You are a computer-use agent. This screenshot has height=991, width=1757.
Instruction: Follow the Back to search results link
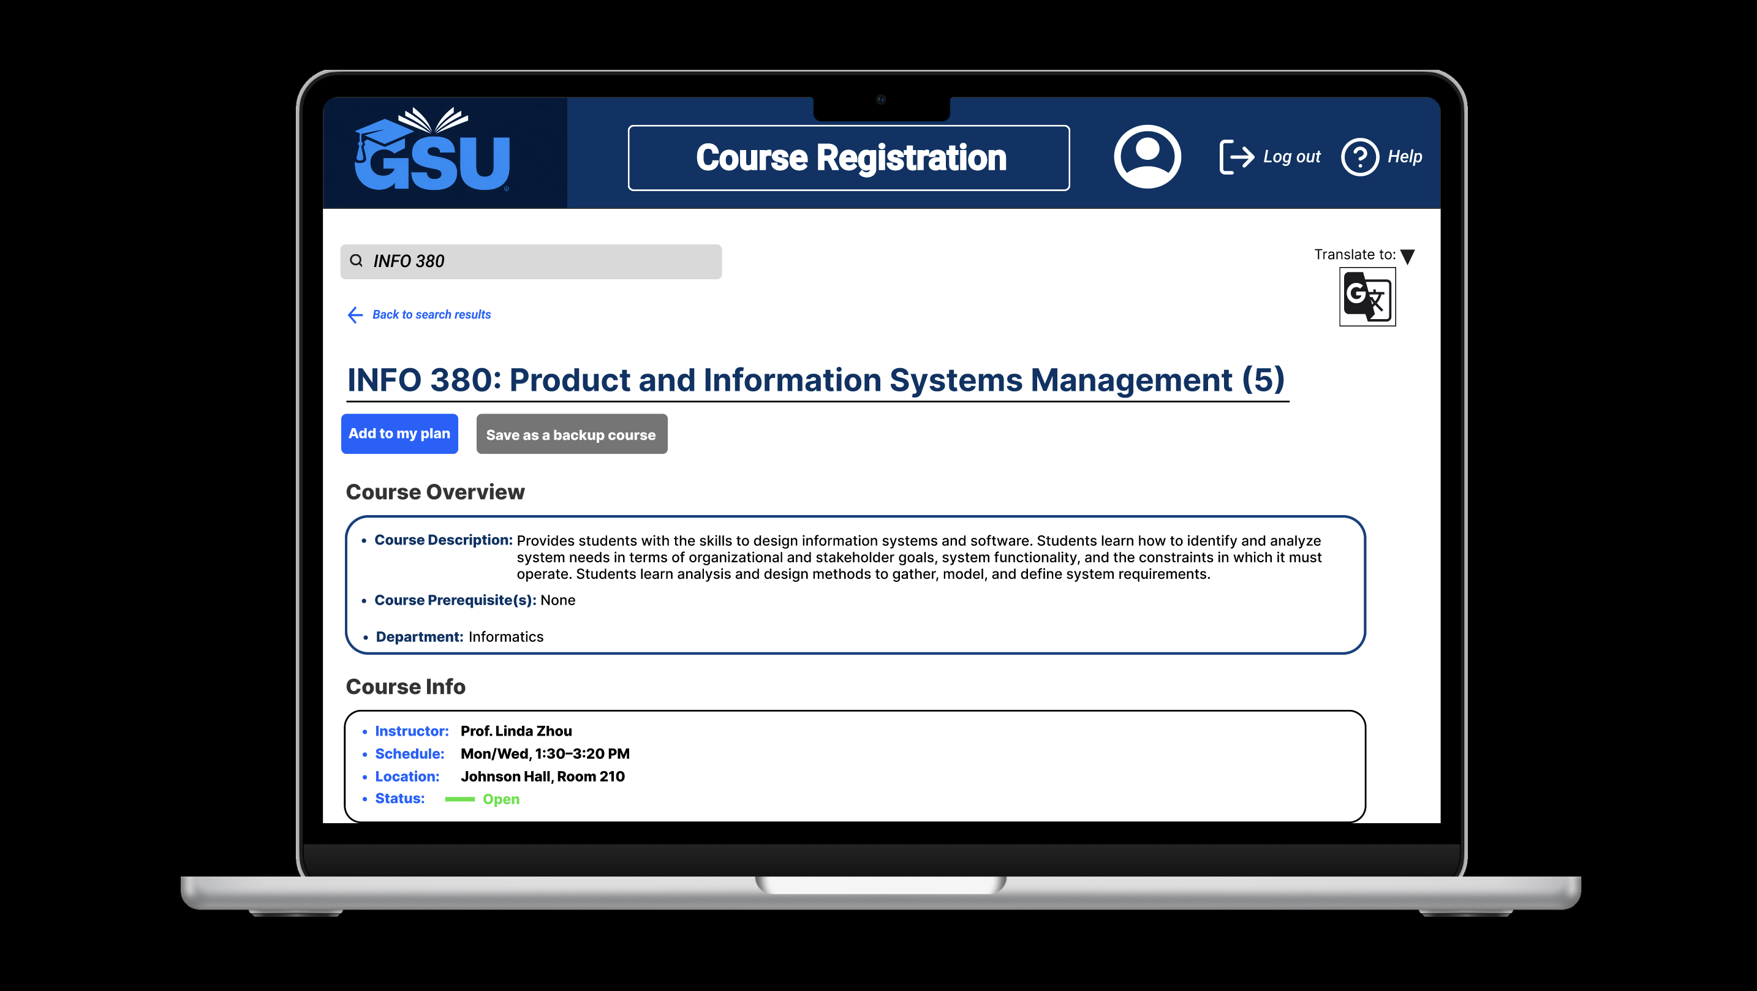point(431,314)
